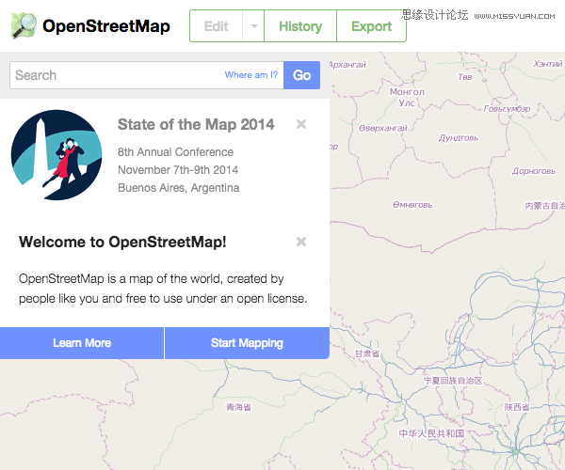Click the 甘肃省 map label
Viewport: 565px width, 470px height.
[x=367, y=353]
